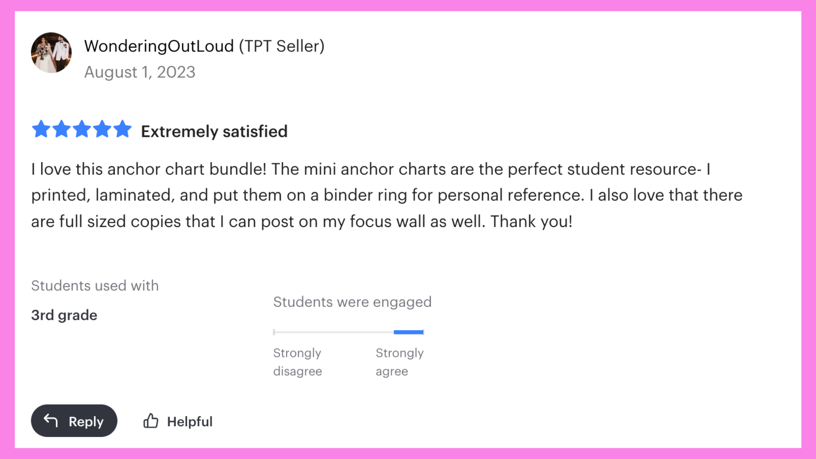Viewport: 816px width, 459px height.
Task: Select the "Strongly agree" label
Action: [x=399, y=362]
